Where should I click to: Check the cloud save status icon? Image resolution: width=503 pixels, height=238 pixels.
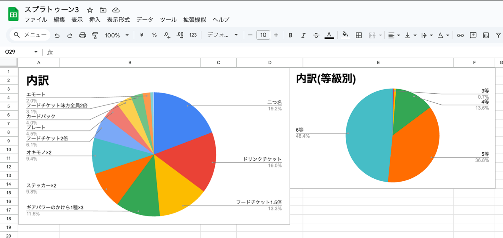pyautogui.click(x=116, y=10)
